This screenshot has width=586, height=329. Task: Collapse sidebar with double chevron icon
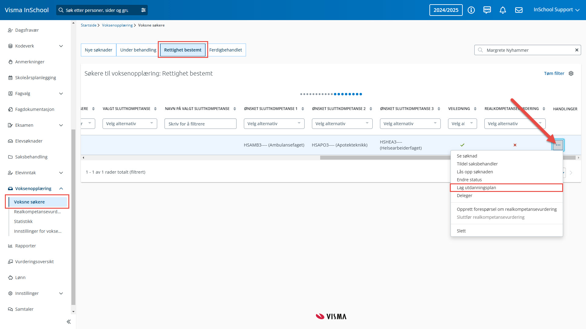69,322
